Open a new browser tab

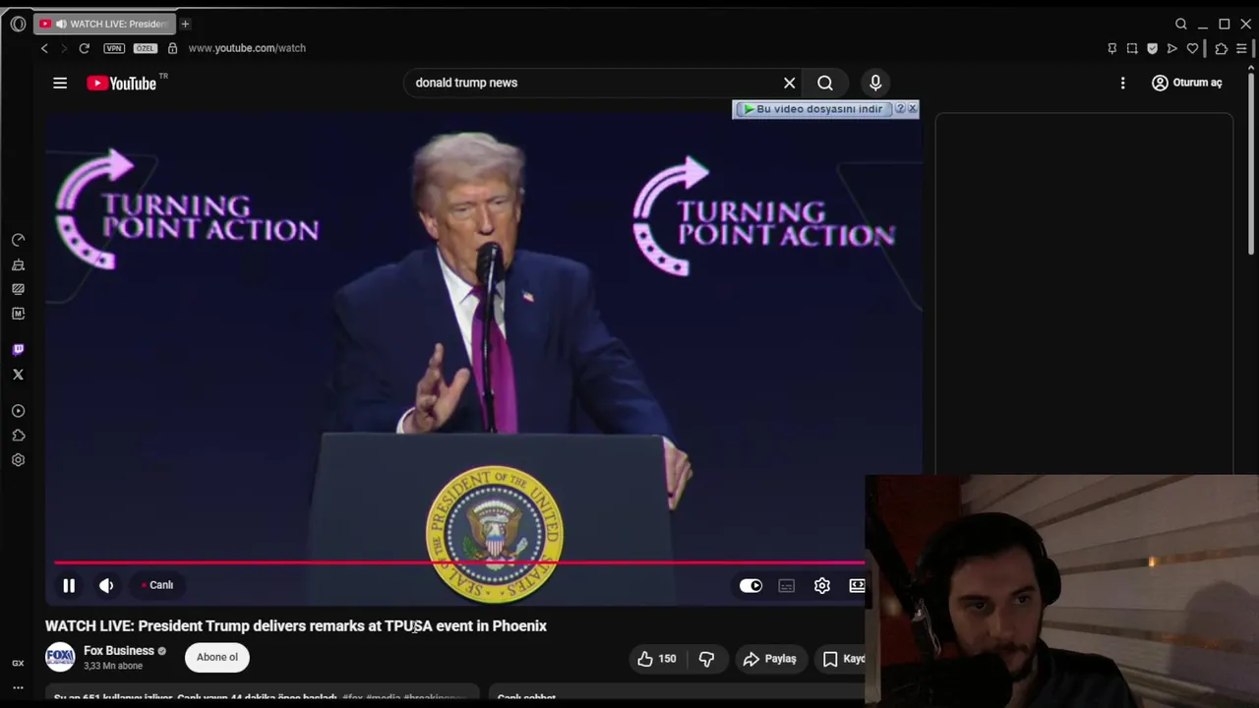(x=185, y=24)
